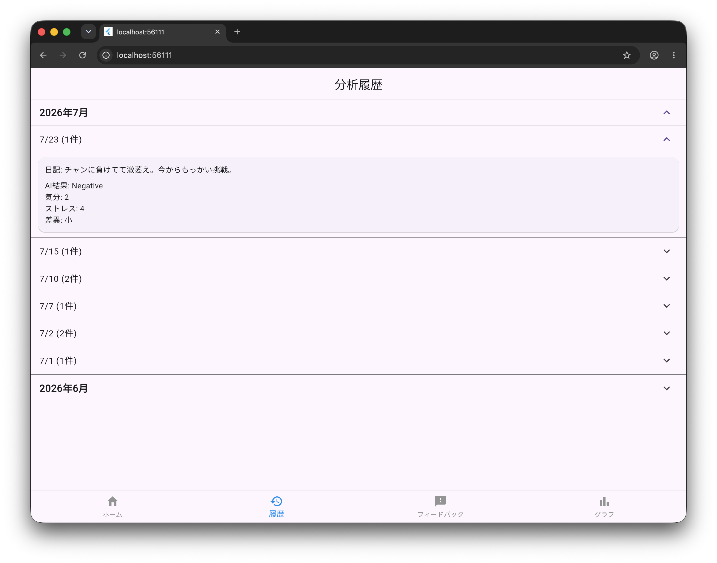Open the Chrome three-dot menu
The height and width of the screenshot is (563, 717).
(674, 55)
